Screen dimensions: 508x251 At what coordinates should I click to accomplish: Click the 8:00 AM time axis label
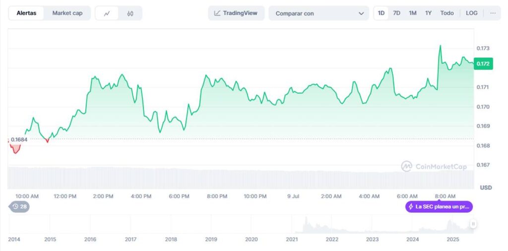click(445, 196)
